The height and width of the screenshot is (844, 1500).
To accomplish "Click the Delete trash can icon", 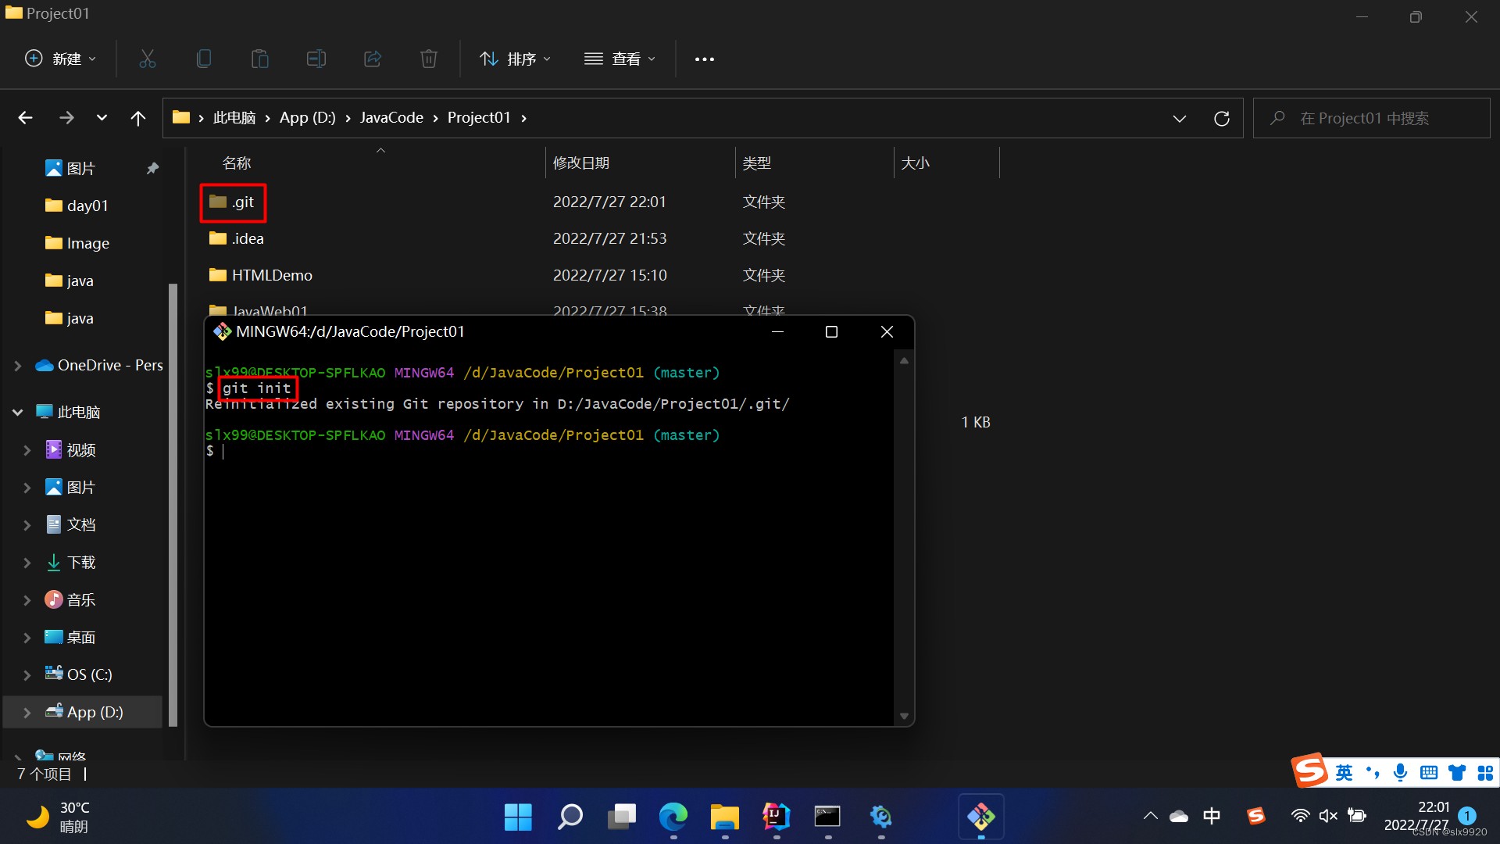I will 429,59.
